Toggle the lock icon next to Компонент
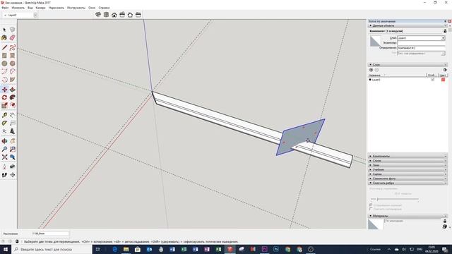This screenshot has width=452, height=254. (445, 31)
